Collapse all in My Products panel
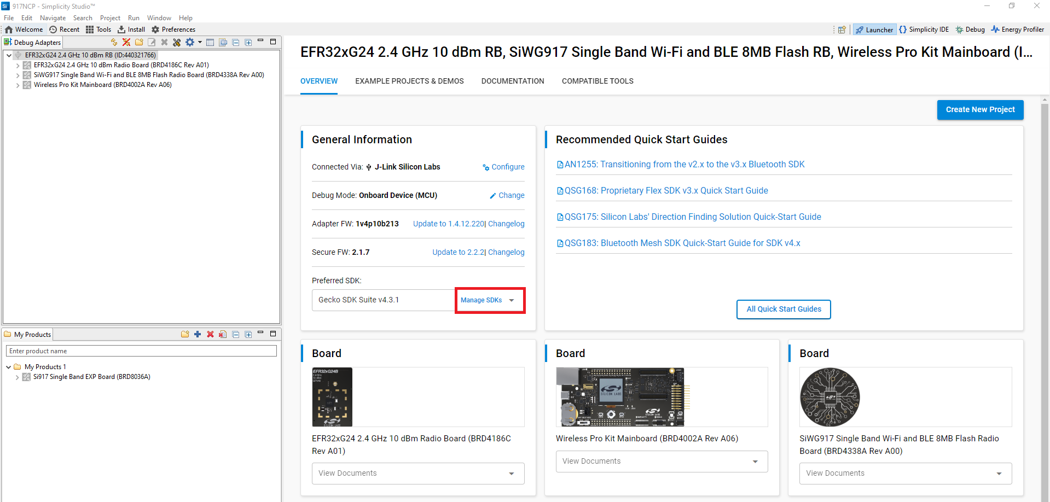Image resolution: width=1050 pixels, height=502 pixels. point(236,334)
